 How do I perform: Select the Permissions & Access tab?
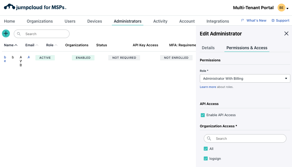pyautogui.click(x=247, y=48)
